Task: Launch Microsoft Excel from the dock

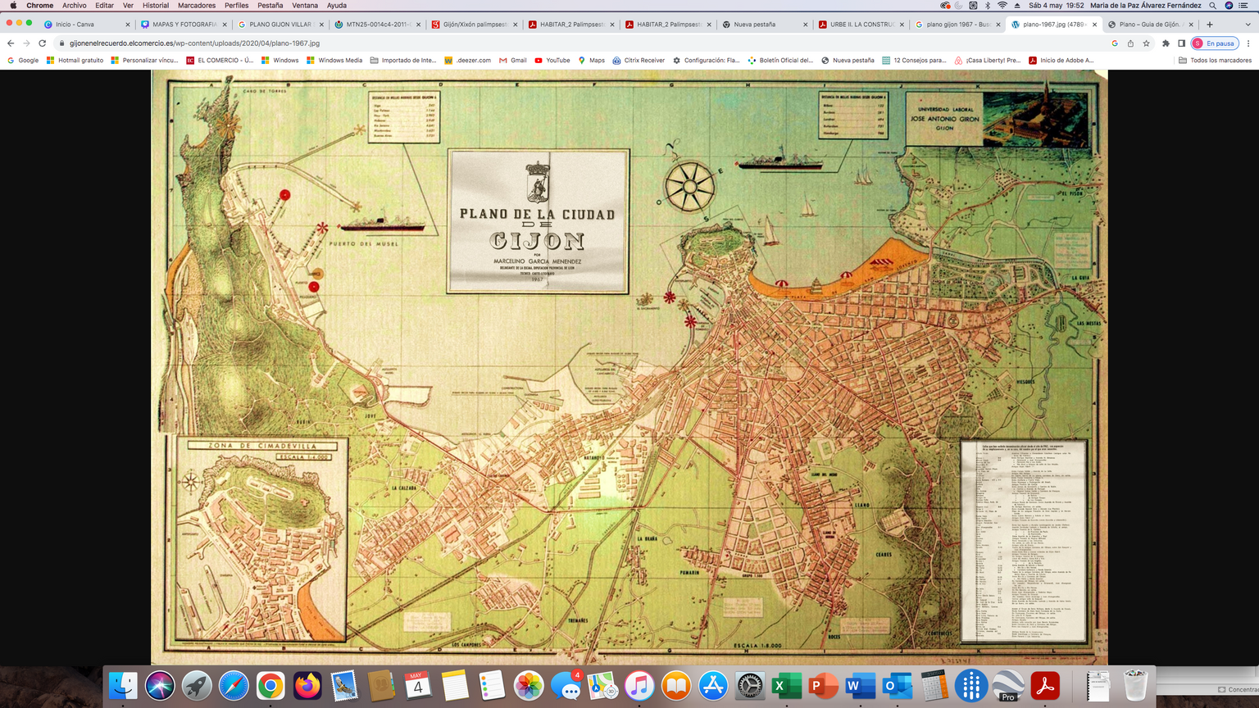Action: click(x=786, y=686)
